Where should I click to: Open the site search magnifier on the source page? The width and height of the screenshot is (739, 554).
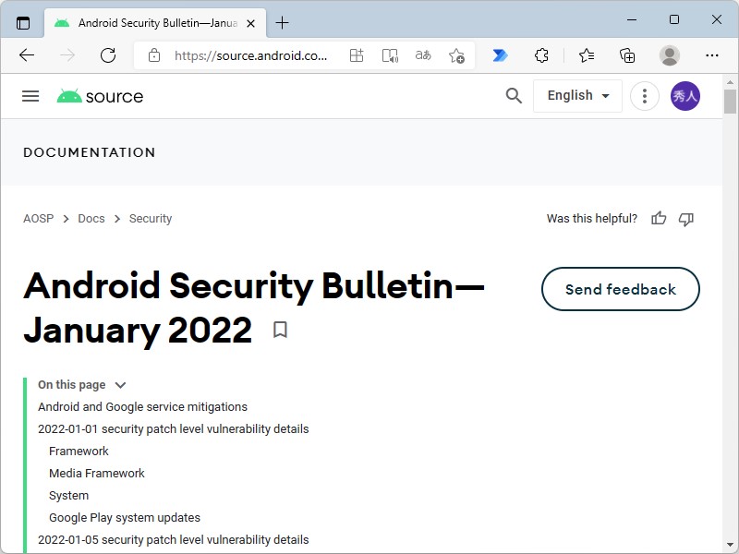514,95
